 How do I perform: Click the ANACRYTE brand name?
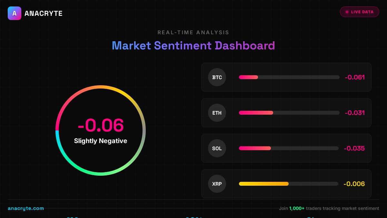click(x=44, y=14)
